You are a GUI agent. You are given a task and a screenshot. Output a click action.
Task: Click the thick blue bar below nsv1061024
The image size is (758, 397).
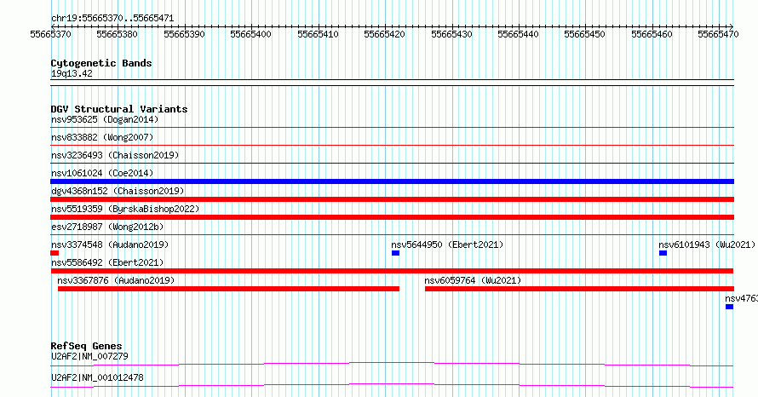pyautogui.click(x=392, y=181)
